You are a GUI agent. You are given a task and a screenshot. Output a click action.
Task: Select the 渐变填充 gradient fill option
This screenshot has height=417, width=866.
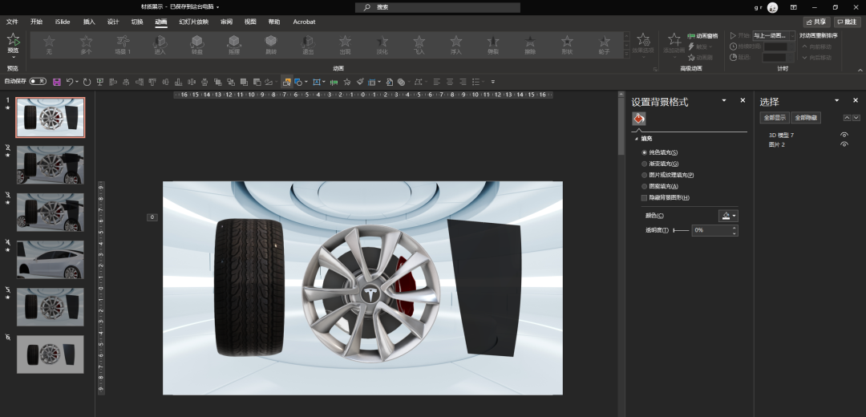click(x=645, y=164)
